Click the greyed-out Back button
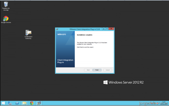 coord(88,70)
